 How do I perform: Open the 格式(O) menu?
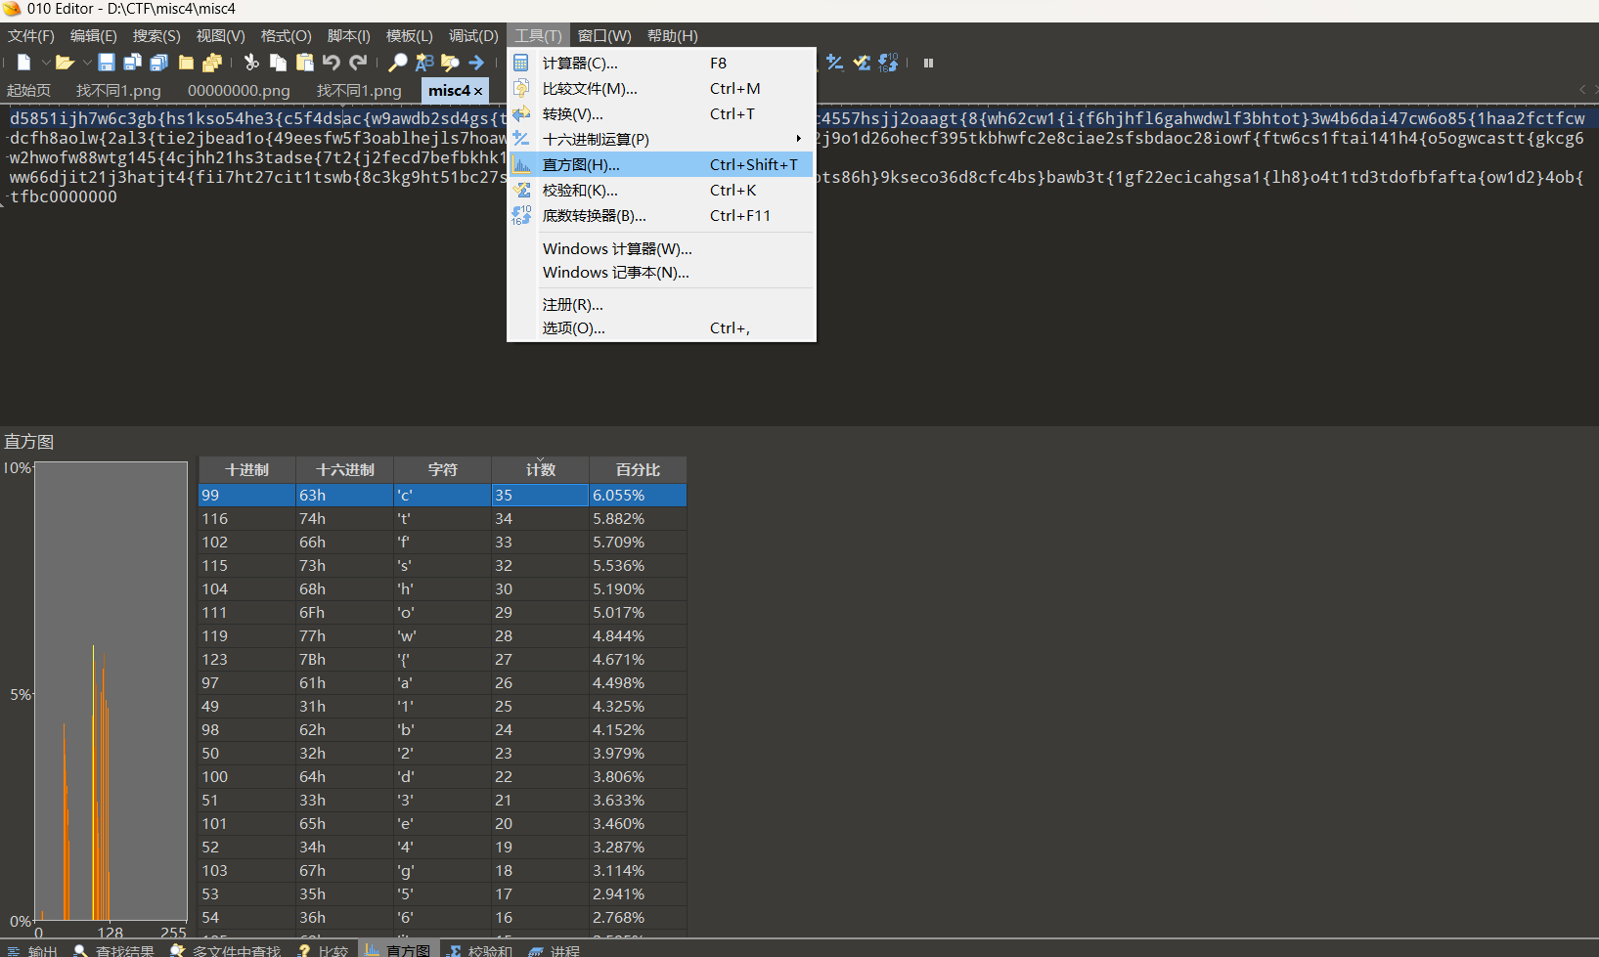[286, 35]
